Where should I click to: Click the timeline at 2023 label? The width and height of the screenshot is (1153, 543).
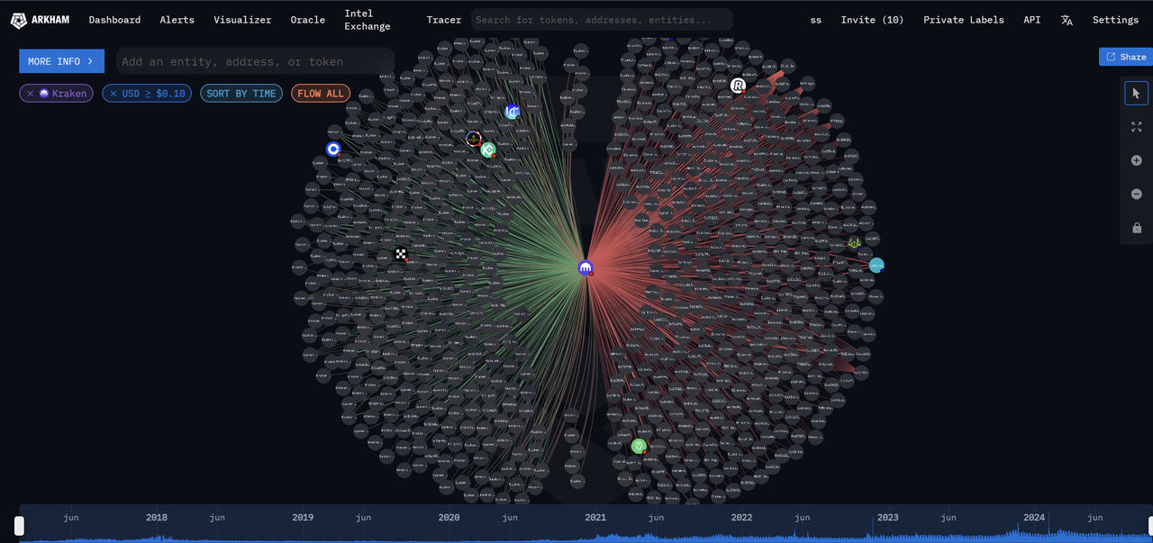pyautogui.click(x=887, y=518)
